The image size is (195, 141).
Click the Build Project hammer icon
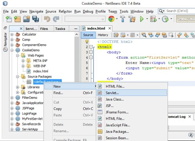click(122, 19)
